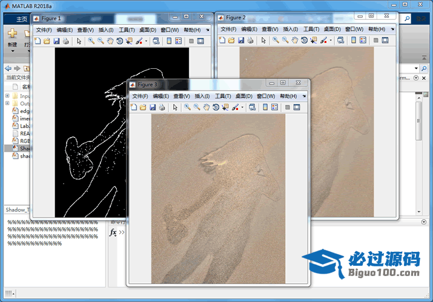The image size is (433, 302).
Task: Dock Figure 2 using menu bar arrow
Action: 392,29
